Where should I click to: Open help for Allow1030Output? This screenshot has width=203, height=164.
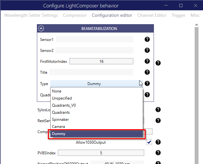click(158, 142)
